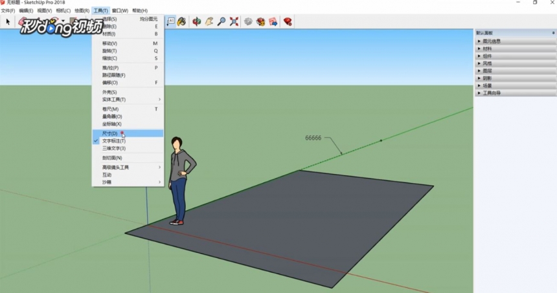Click the Text label tool icon
Viewport: 557px width, 293px height.
(x=171, y=21)
